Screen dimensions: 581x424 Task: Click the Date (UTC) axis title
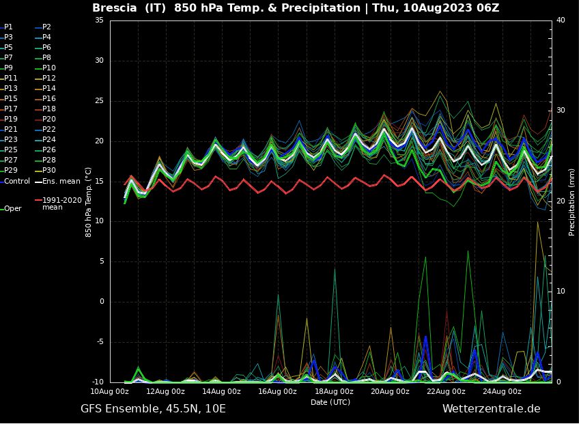tap(330, 403)
